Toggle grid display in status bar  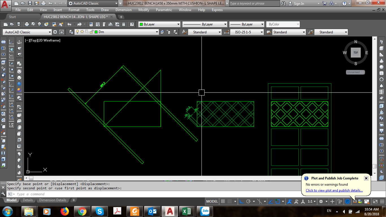pyautogui.click(x=223, y=201)
